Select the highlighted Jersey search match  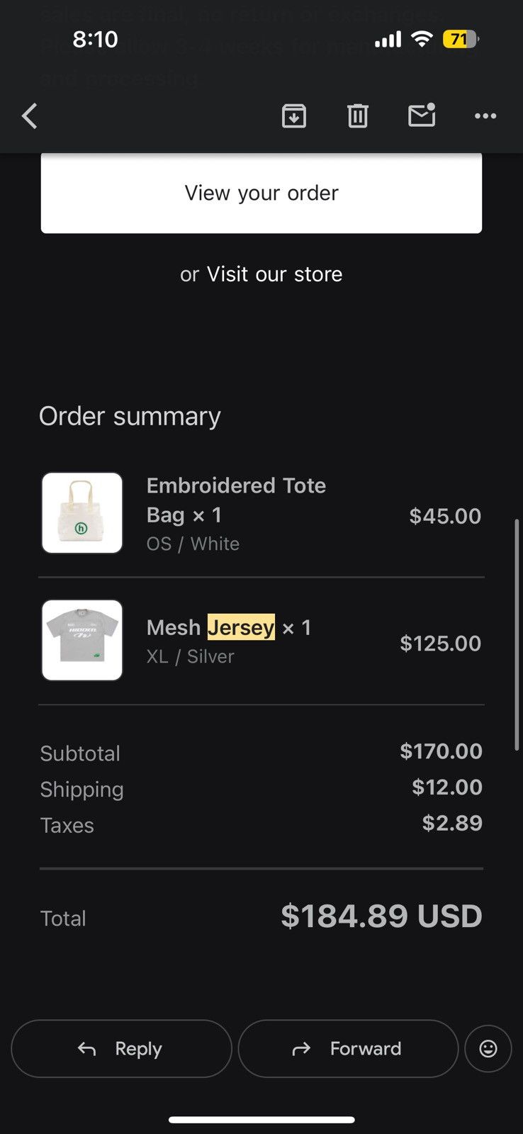click(241, 627)
